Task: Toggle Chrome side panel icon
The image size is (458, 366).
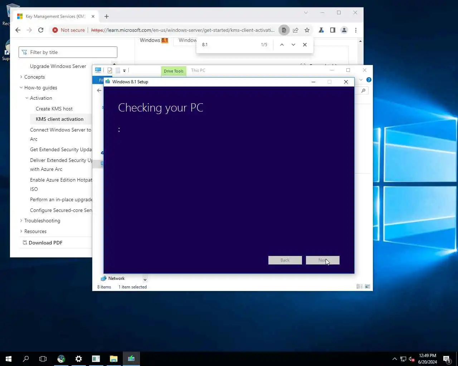Action: click(333, 30)
